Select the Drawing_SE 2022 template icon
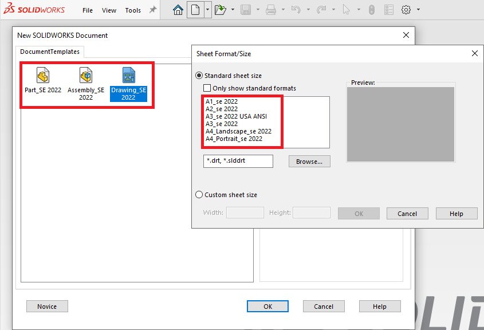 [128, 76]
